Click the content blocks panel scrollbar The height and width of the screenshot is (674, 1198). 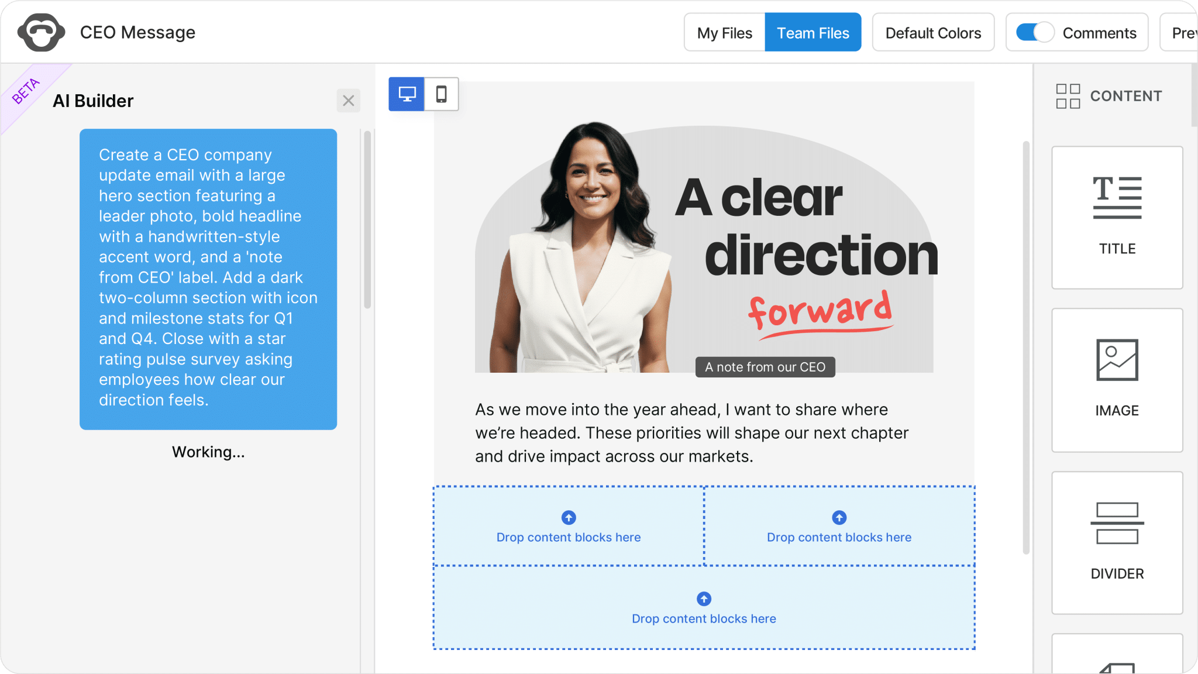(1194, 95)
